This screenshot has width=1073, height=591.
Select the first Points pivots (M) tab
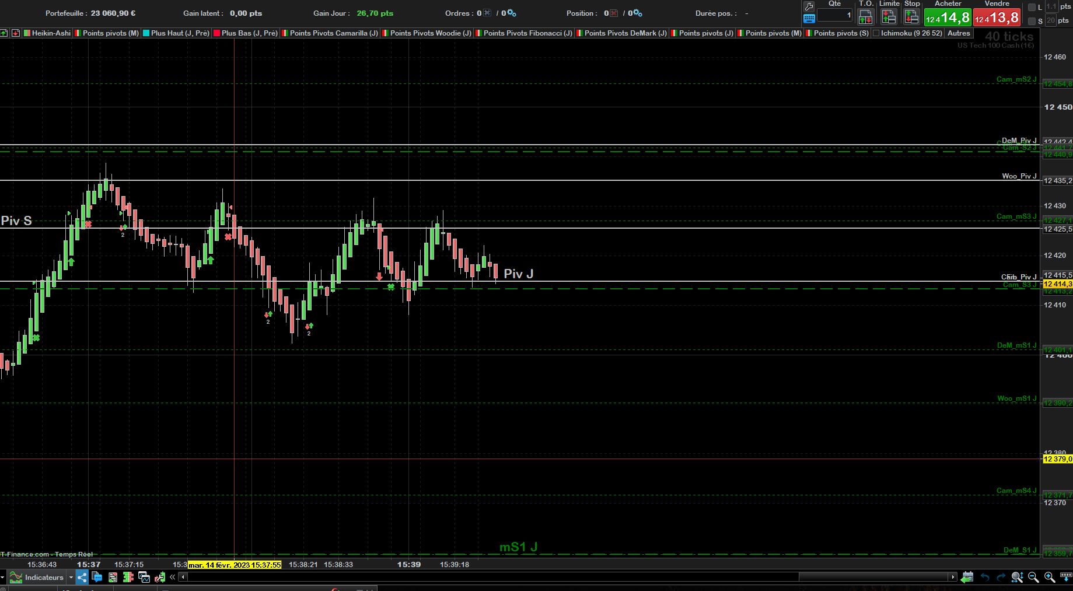click(107, 33)
